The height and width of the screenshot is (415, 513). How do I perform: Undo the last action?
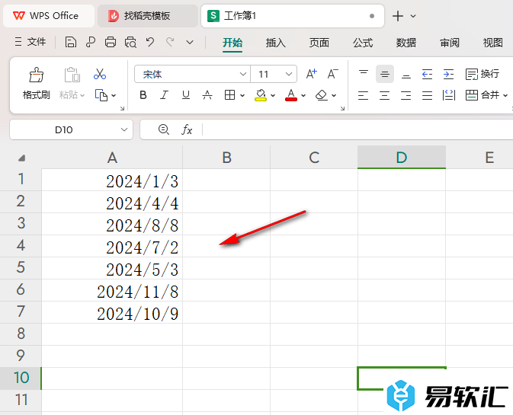click(150, 42)
